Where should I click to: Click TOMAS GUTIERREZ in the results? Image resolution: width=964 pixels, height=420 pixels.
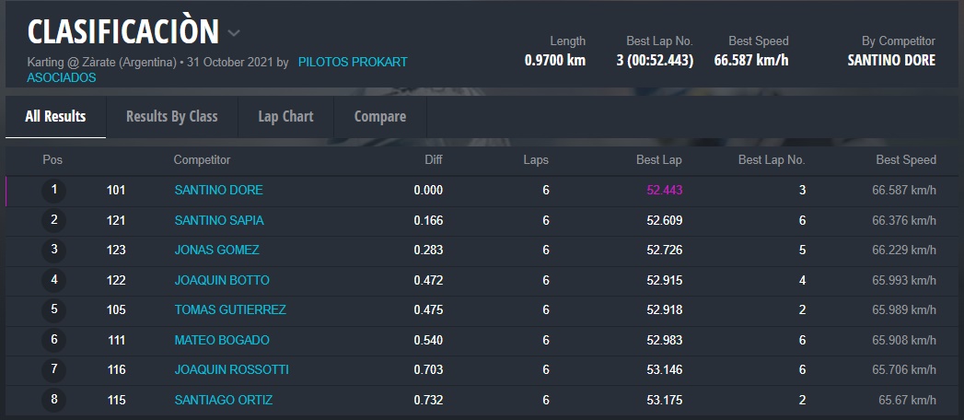[230, 310]
